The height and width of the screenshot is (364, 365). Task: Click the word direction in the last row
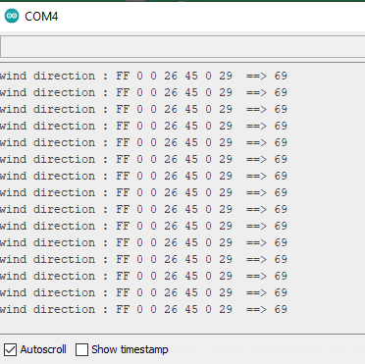coord(64,309)
